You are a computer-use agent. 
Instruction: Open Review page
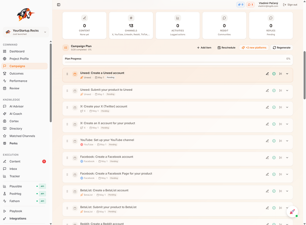click(x=24, y=88)
